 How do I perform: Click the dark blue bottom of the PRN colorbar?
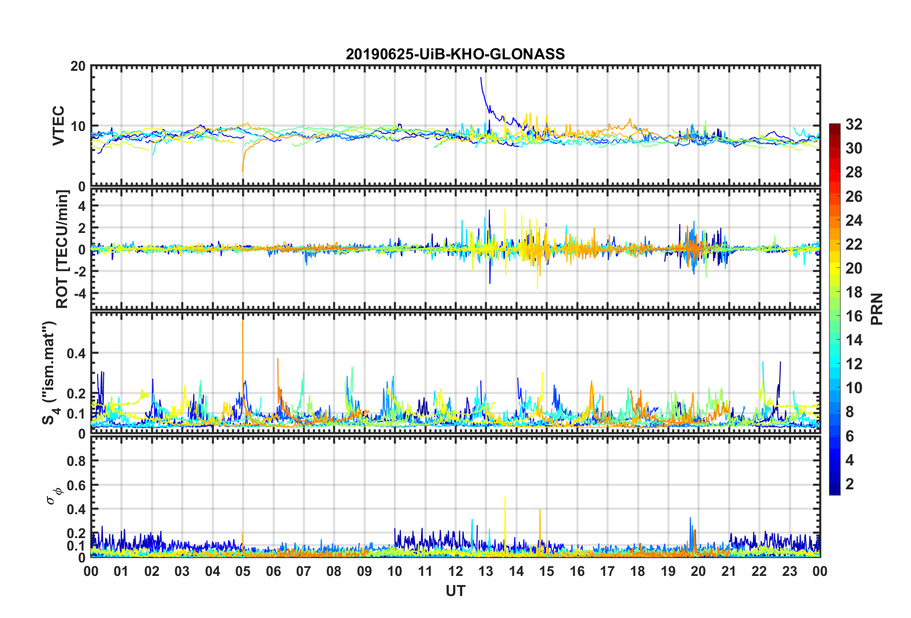coord(835,489)
